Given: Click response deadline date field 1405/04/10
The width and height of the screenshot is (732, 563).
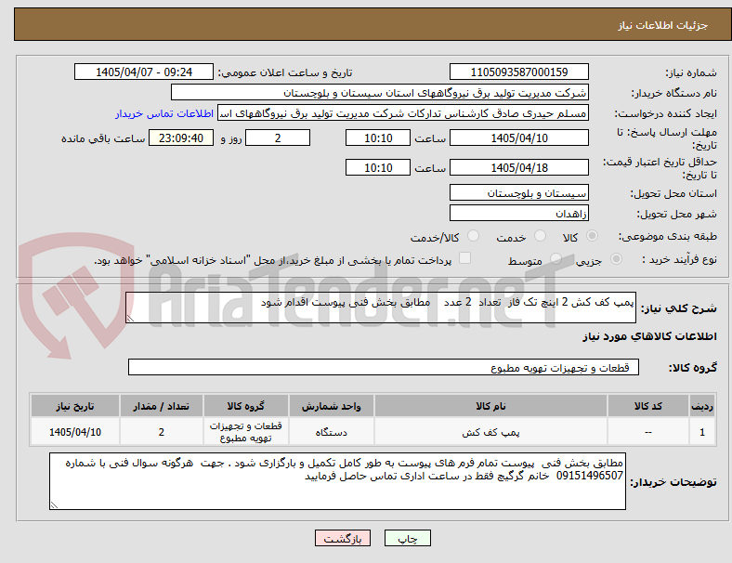Looking at the screenshot, I should point(519,137).
